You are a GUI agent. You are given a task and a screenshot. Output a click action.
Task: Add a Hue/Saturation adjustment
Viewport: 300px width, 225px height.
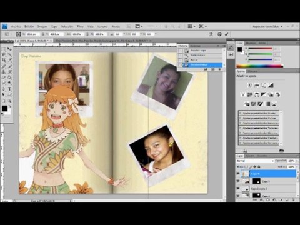click(250, 94)
